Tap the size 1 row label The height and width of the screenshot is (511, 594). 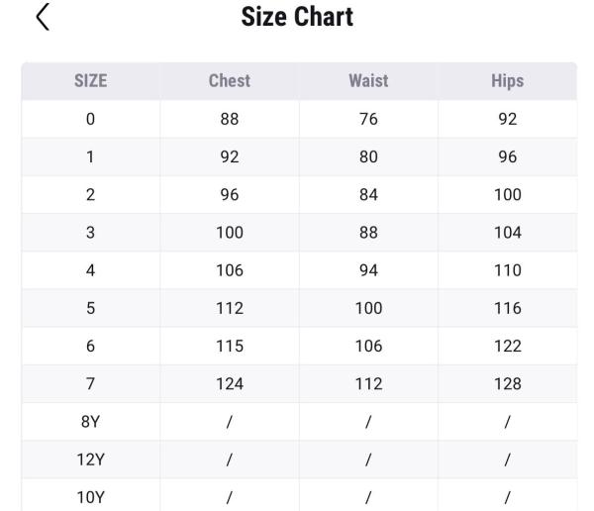(90, 156)
